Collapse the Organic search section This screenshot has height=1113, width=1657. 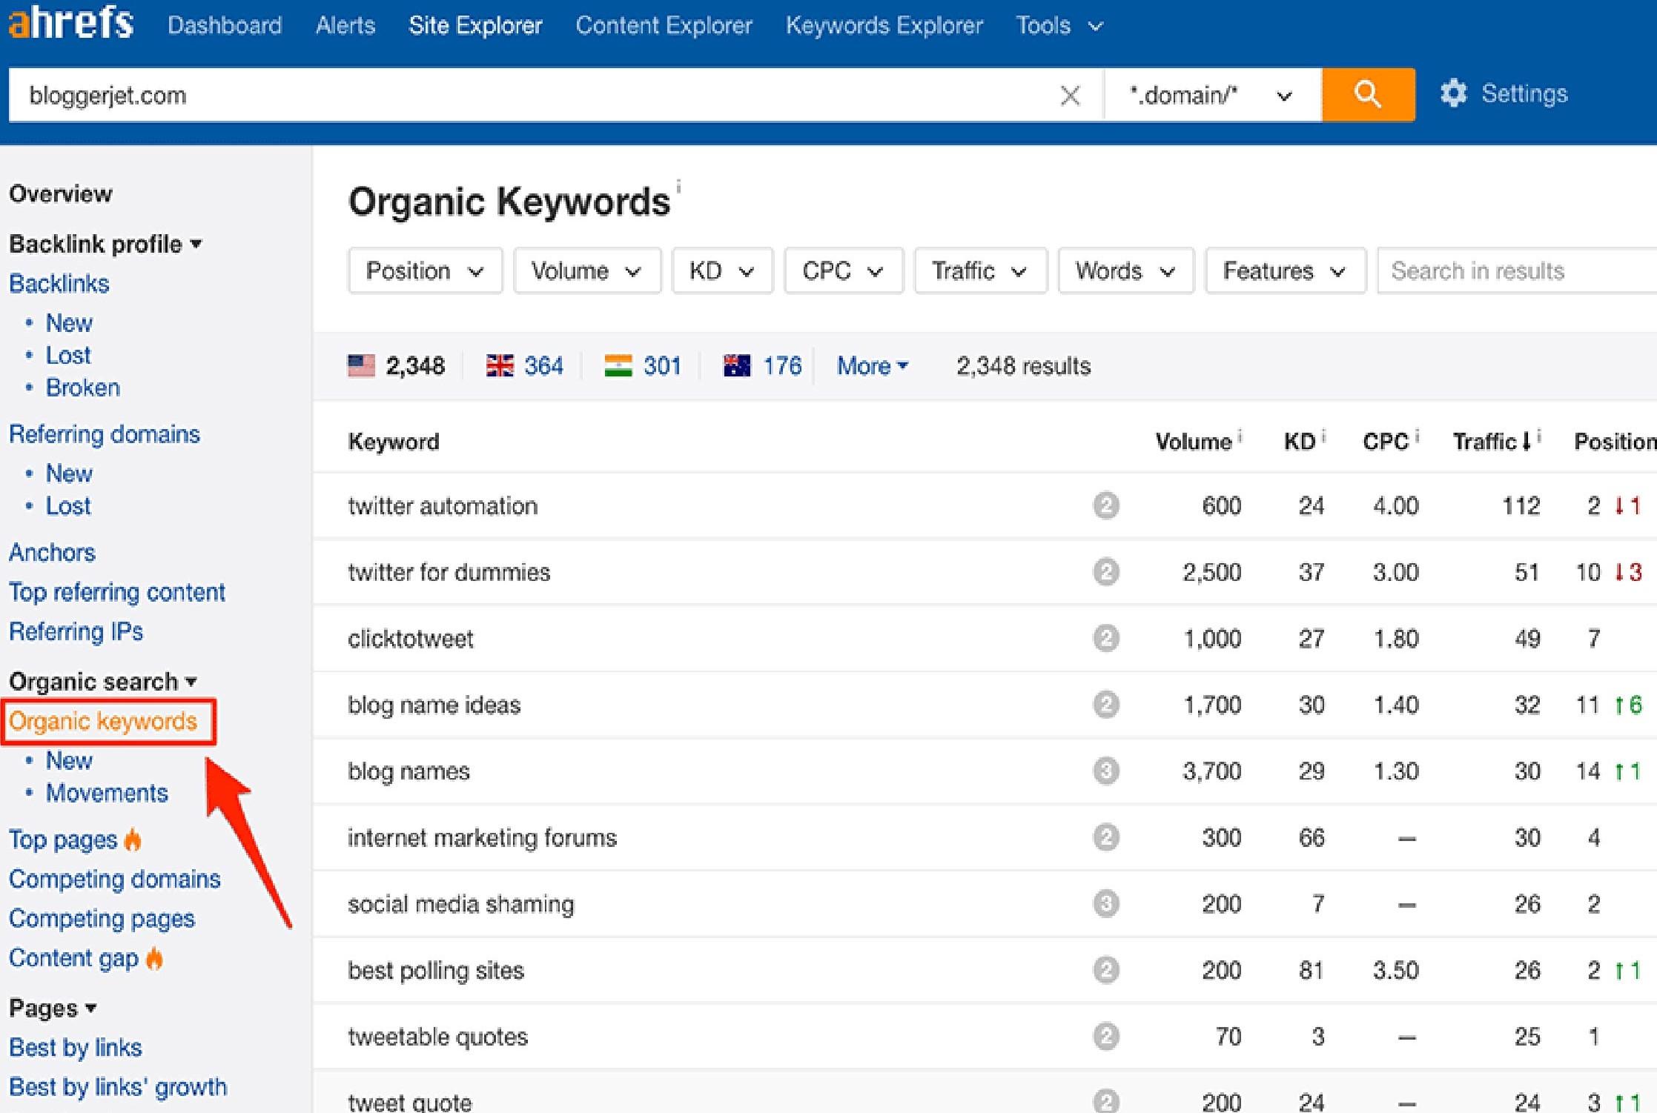coord(192,681)
